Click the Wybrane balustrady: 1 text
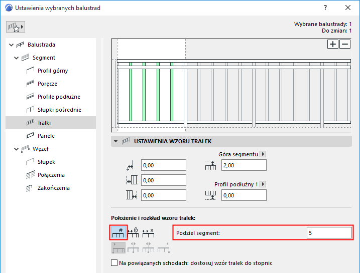Image resolution: width=360 pixels, height=273 pixels. click(323, 24)
